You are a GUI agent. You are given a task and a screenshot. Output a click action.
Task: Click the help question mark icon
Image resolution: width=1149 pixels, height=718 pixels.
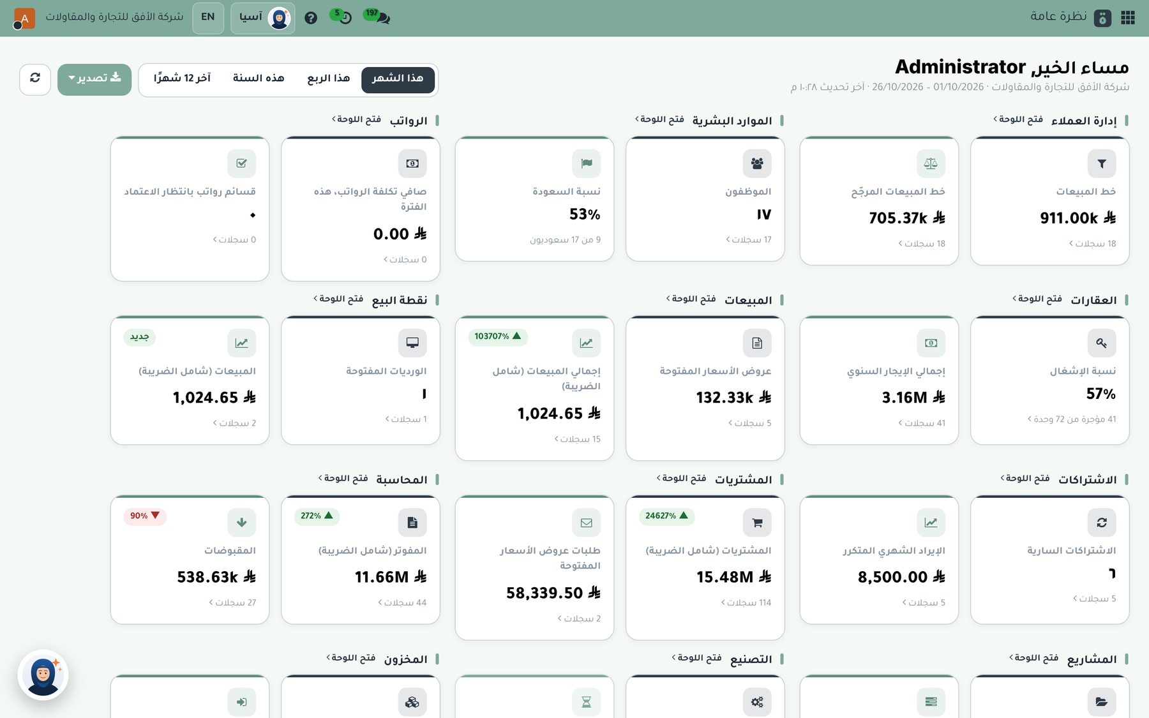pos(311,18)
